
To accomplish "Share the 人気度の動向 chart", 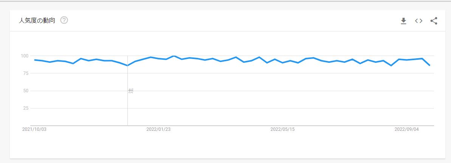I will 434,21.
